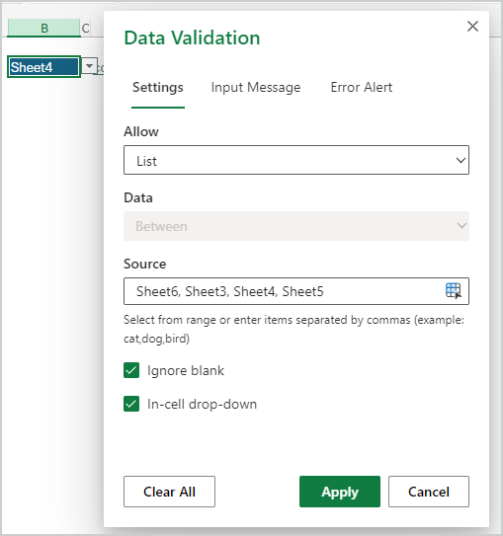The height and width of the screenshot is (536, 503).
Task: Expand the Allow list dropdown
Action: [x=296, y=160]
